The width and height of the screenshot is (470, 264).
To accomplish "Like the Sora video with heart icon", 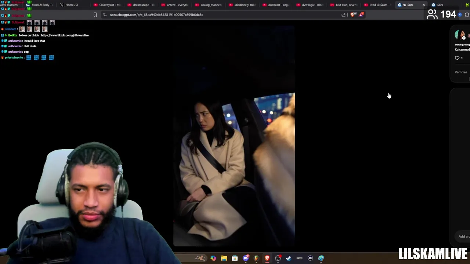I will pos(457,58).
